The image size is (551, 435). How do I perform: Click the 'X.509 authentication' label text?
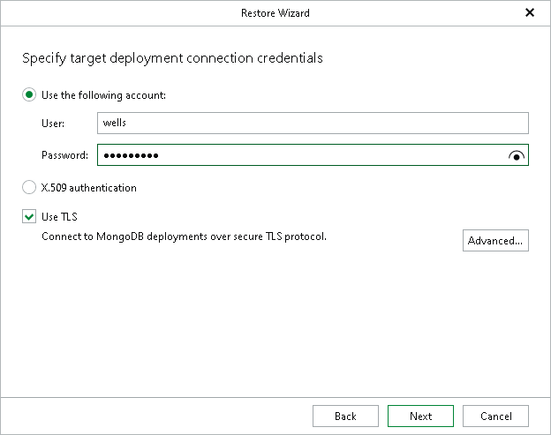tap(89, 187)
